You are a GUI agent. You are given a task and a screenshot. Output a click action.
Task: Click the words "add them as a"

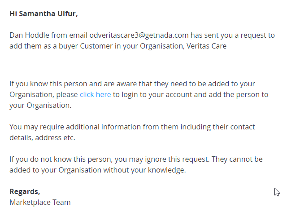[33, 46]
